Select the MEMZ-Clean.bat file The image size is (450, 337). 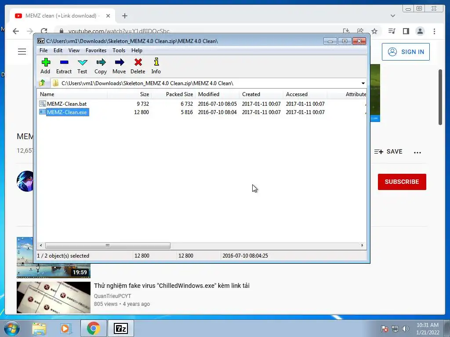[67, 104]
